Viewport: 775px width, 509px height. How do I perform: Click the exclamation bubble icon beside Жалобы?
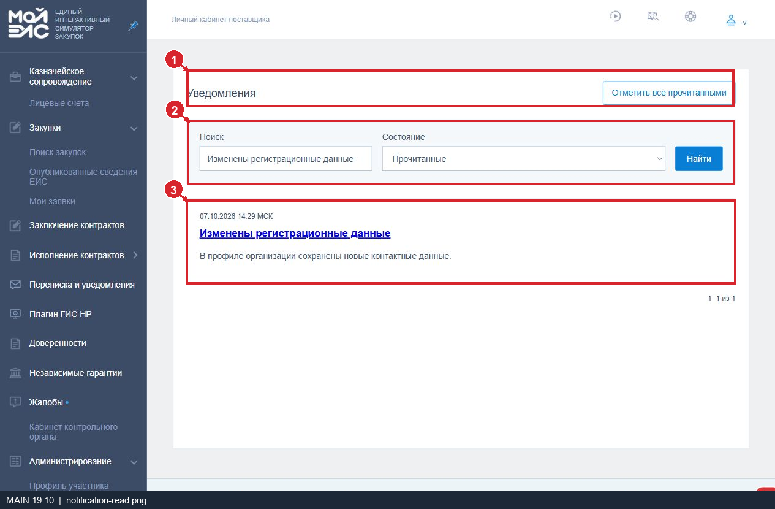tap(15, 402)
